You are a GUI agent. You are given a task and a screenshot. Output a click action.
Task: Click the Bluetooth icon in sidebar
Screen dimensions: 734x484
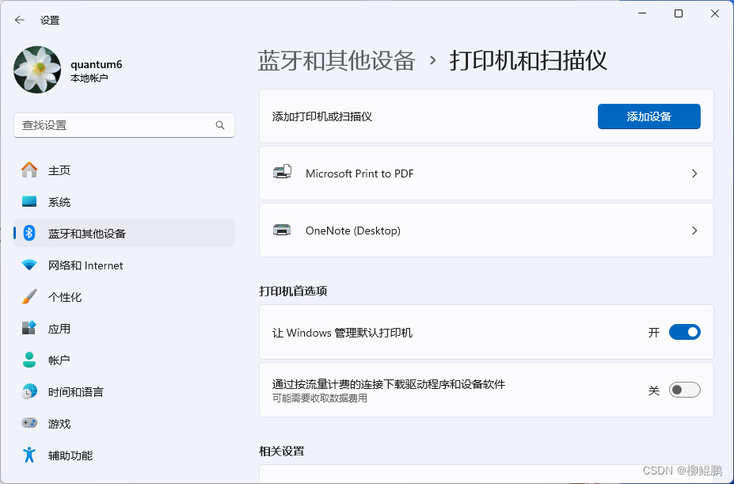29,233
